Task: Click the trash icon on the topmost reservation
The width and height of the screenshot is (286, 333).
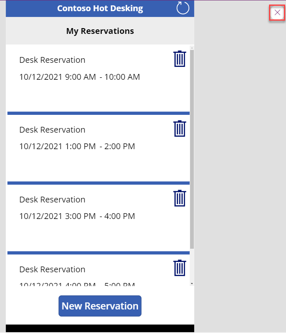Action: pyautogui.click(x=179, y=59)
